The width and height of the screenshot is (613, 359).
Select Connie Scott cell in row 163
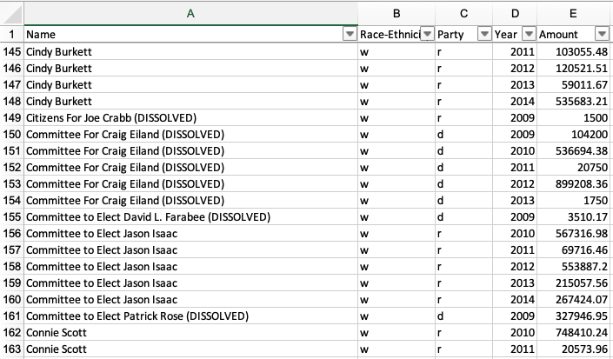tap(190, 349)
